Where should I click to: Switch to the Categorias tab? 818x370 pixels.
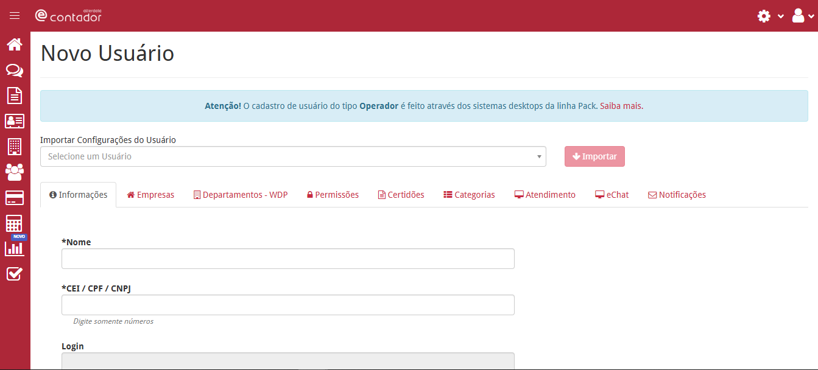point(469,195)
